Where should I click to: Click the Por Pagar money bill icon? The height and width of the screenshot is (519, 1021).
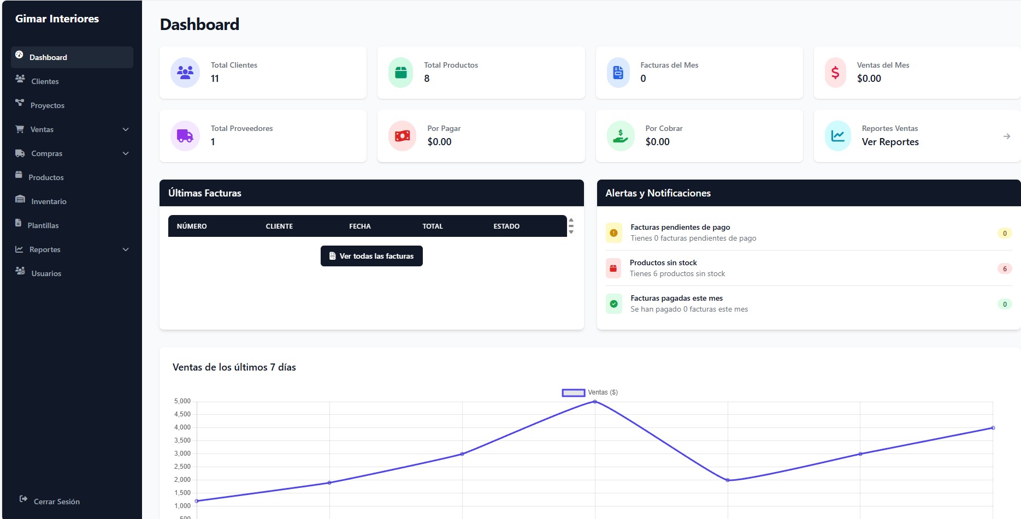(x=403, y=135)
